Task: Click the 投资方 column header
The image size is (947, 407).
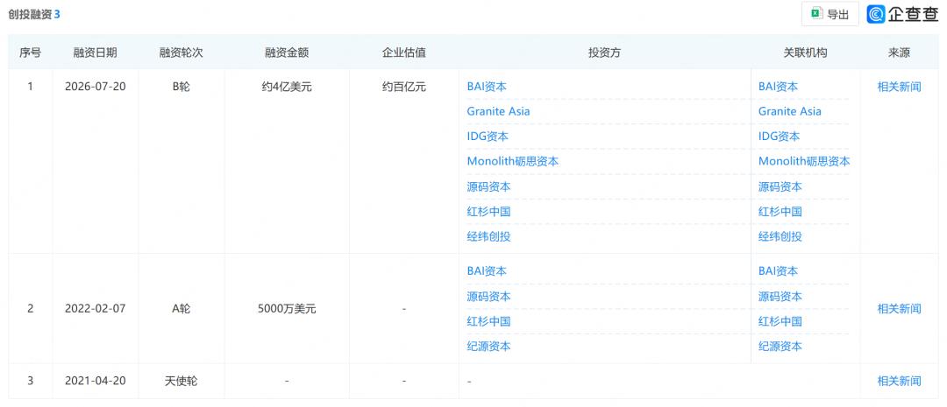Action: pyautogui.click(x=604, y=53)
